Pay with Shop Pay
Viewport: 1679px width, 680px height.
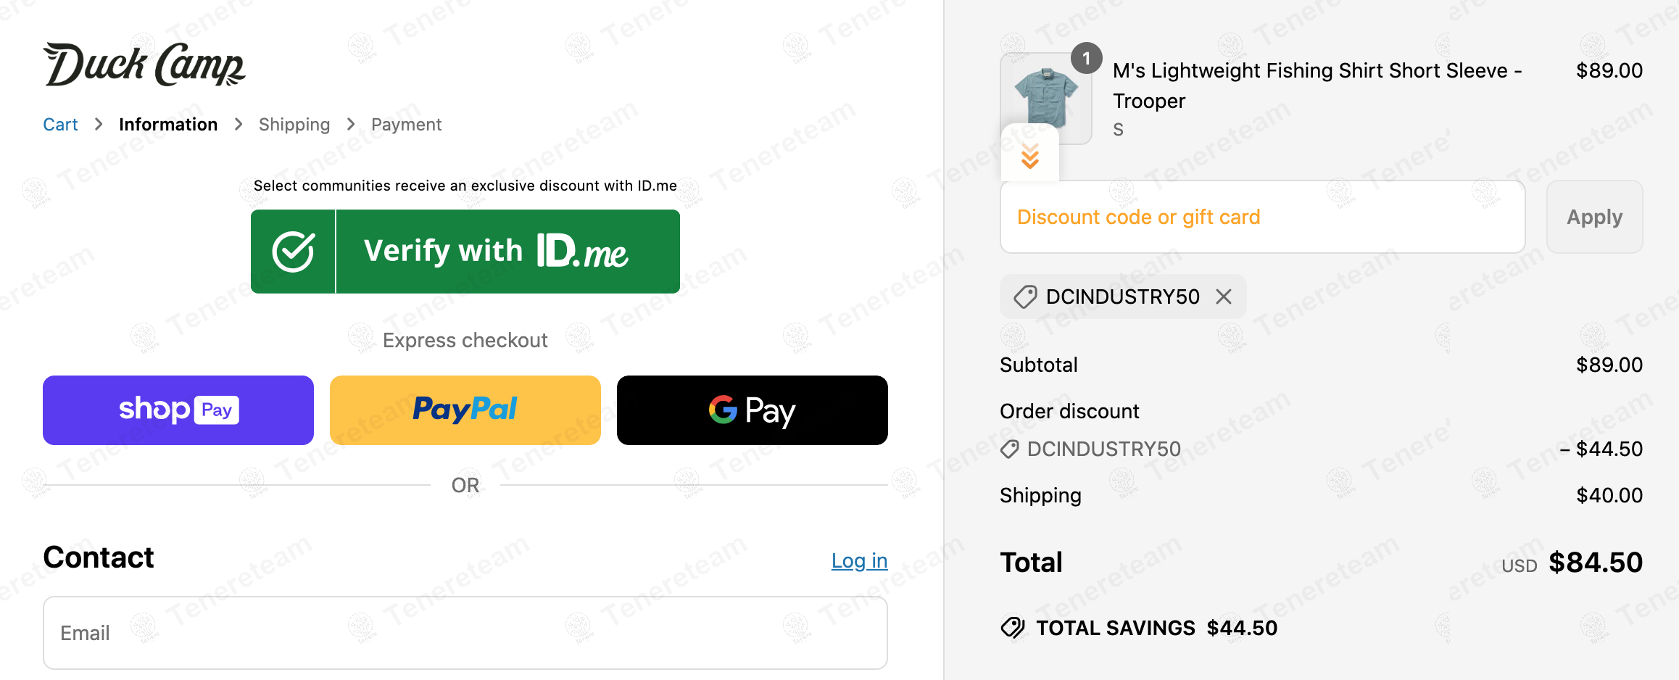(x=178, y=410)
